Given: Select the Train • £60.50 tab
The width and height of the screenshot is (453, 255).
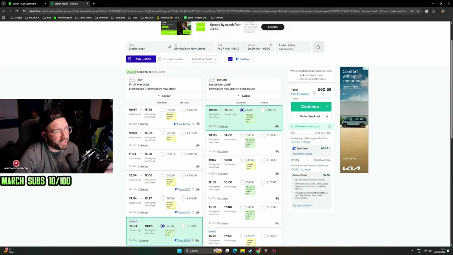Looking at the screenshot, I should coord(141,59).
